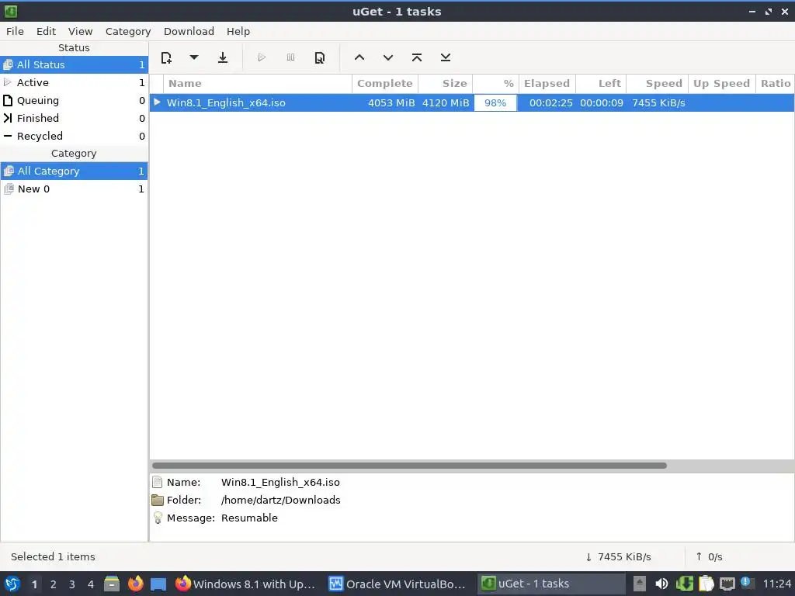
Task: Launch Firefox from taskbar quick launch
Action: pos(135,584)
